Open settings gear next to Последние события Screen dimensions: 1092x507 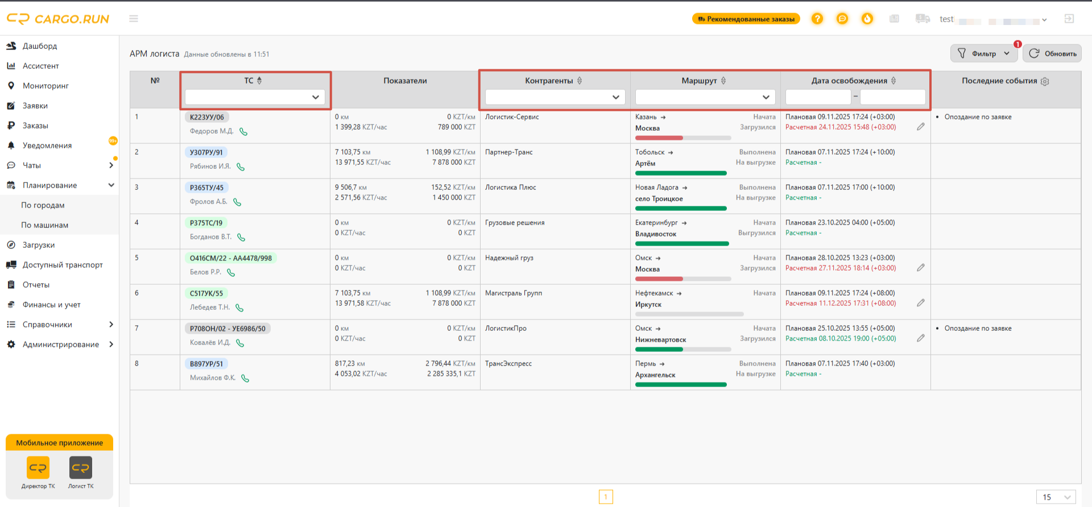click(x=1045, y=81)
